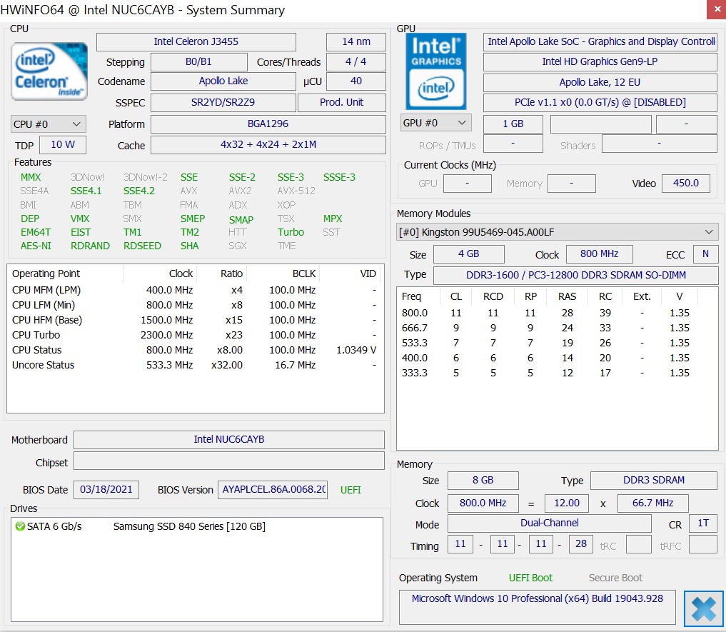Open the GPU #0 selector dropdown
Image resolution: width=726 pixels, height=632 pixels.
click(435, 123)
